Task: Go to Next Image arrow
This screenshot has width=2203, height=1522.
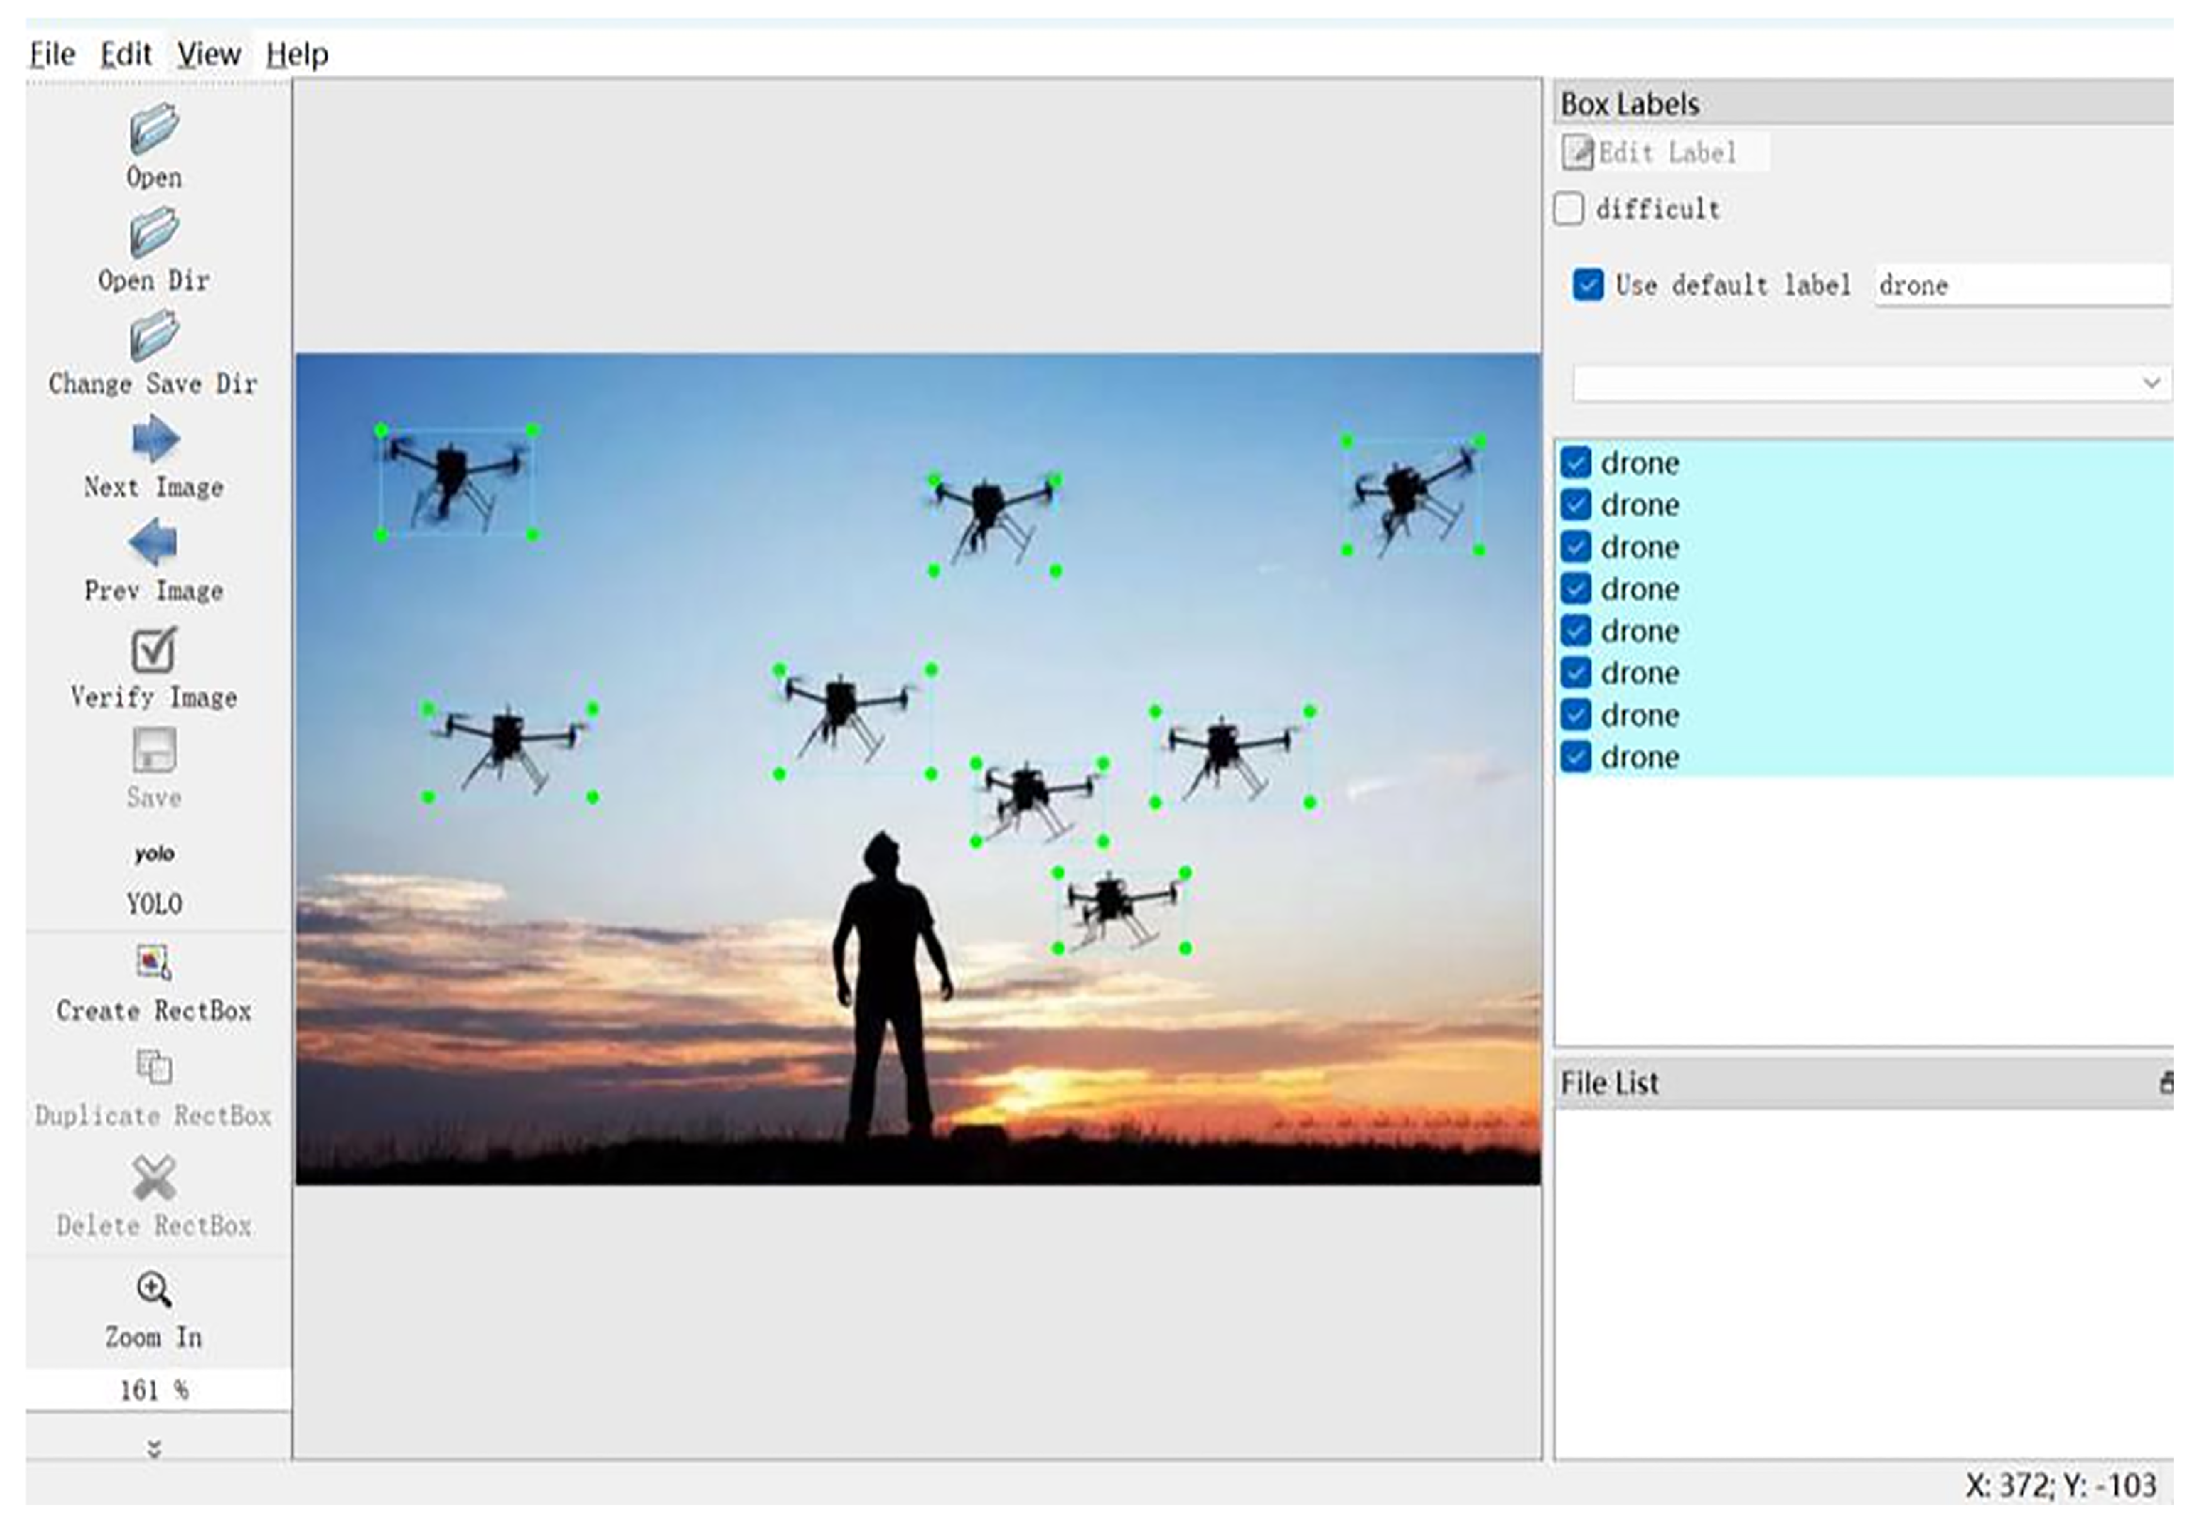Action: (153, 440)
